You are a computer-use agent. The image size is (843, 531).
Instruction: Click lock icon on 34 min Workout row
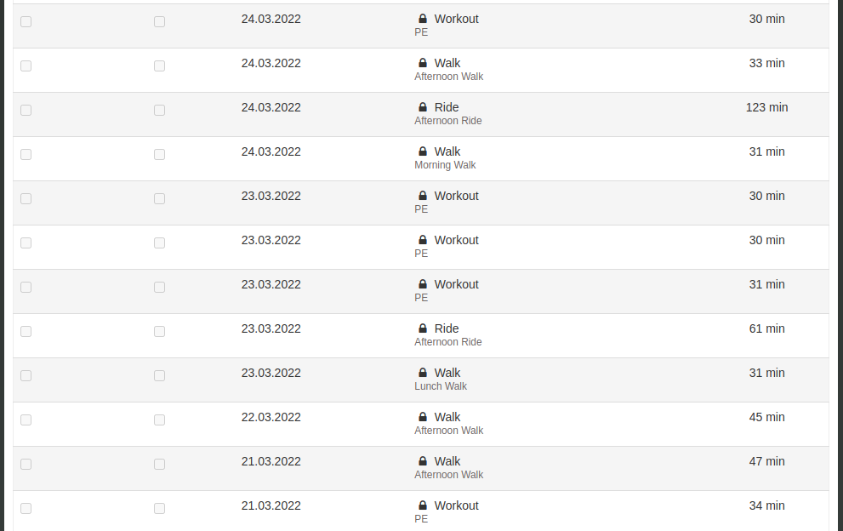click(x=423, y=505)
